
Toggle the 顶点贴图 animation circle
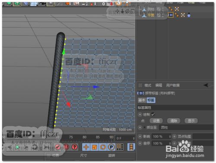174,136
